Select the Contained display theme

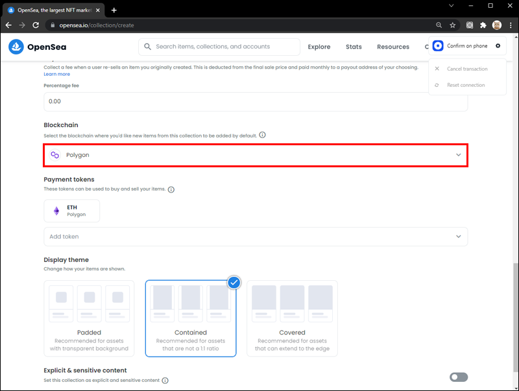[191, 318]
